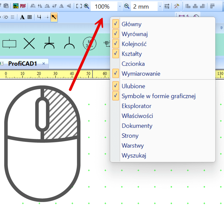224x207 pixels.
Task: Click the 100% zoom input field
Action: [104, 6]
